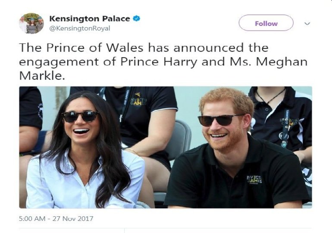Viewport: 332px width, 233px height.
Task: Click the word 'Markle.' in the tweet
Action: pyautogui.click(x=42, y=76)
